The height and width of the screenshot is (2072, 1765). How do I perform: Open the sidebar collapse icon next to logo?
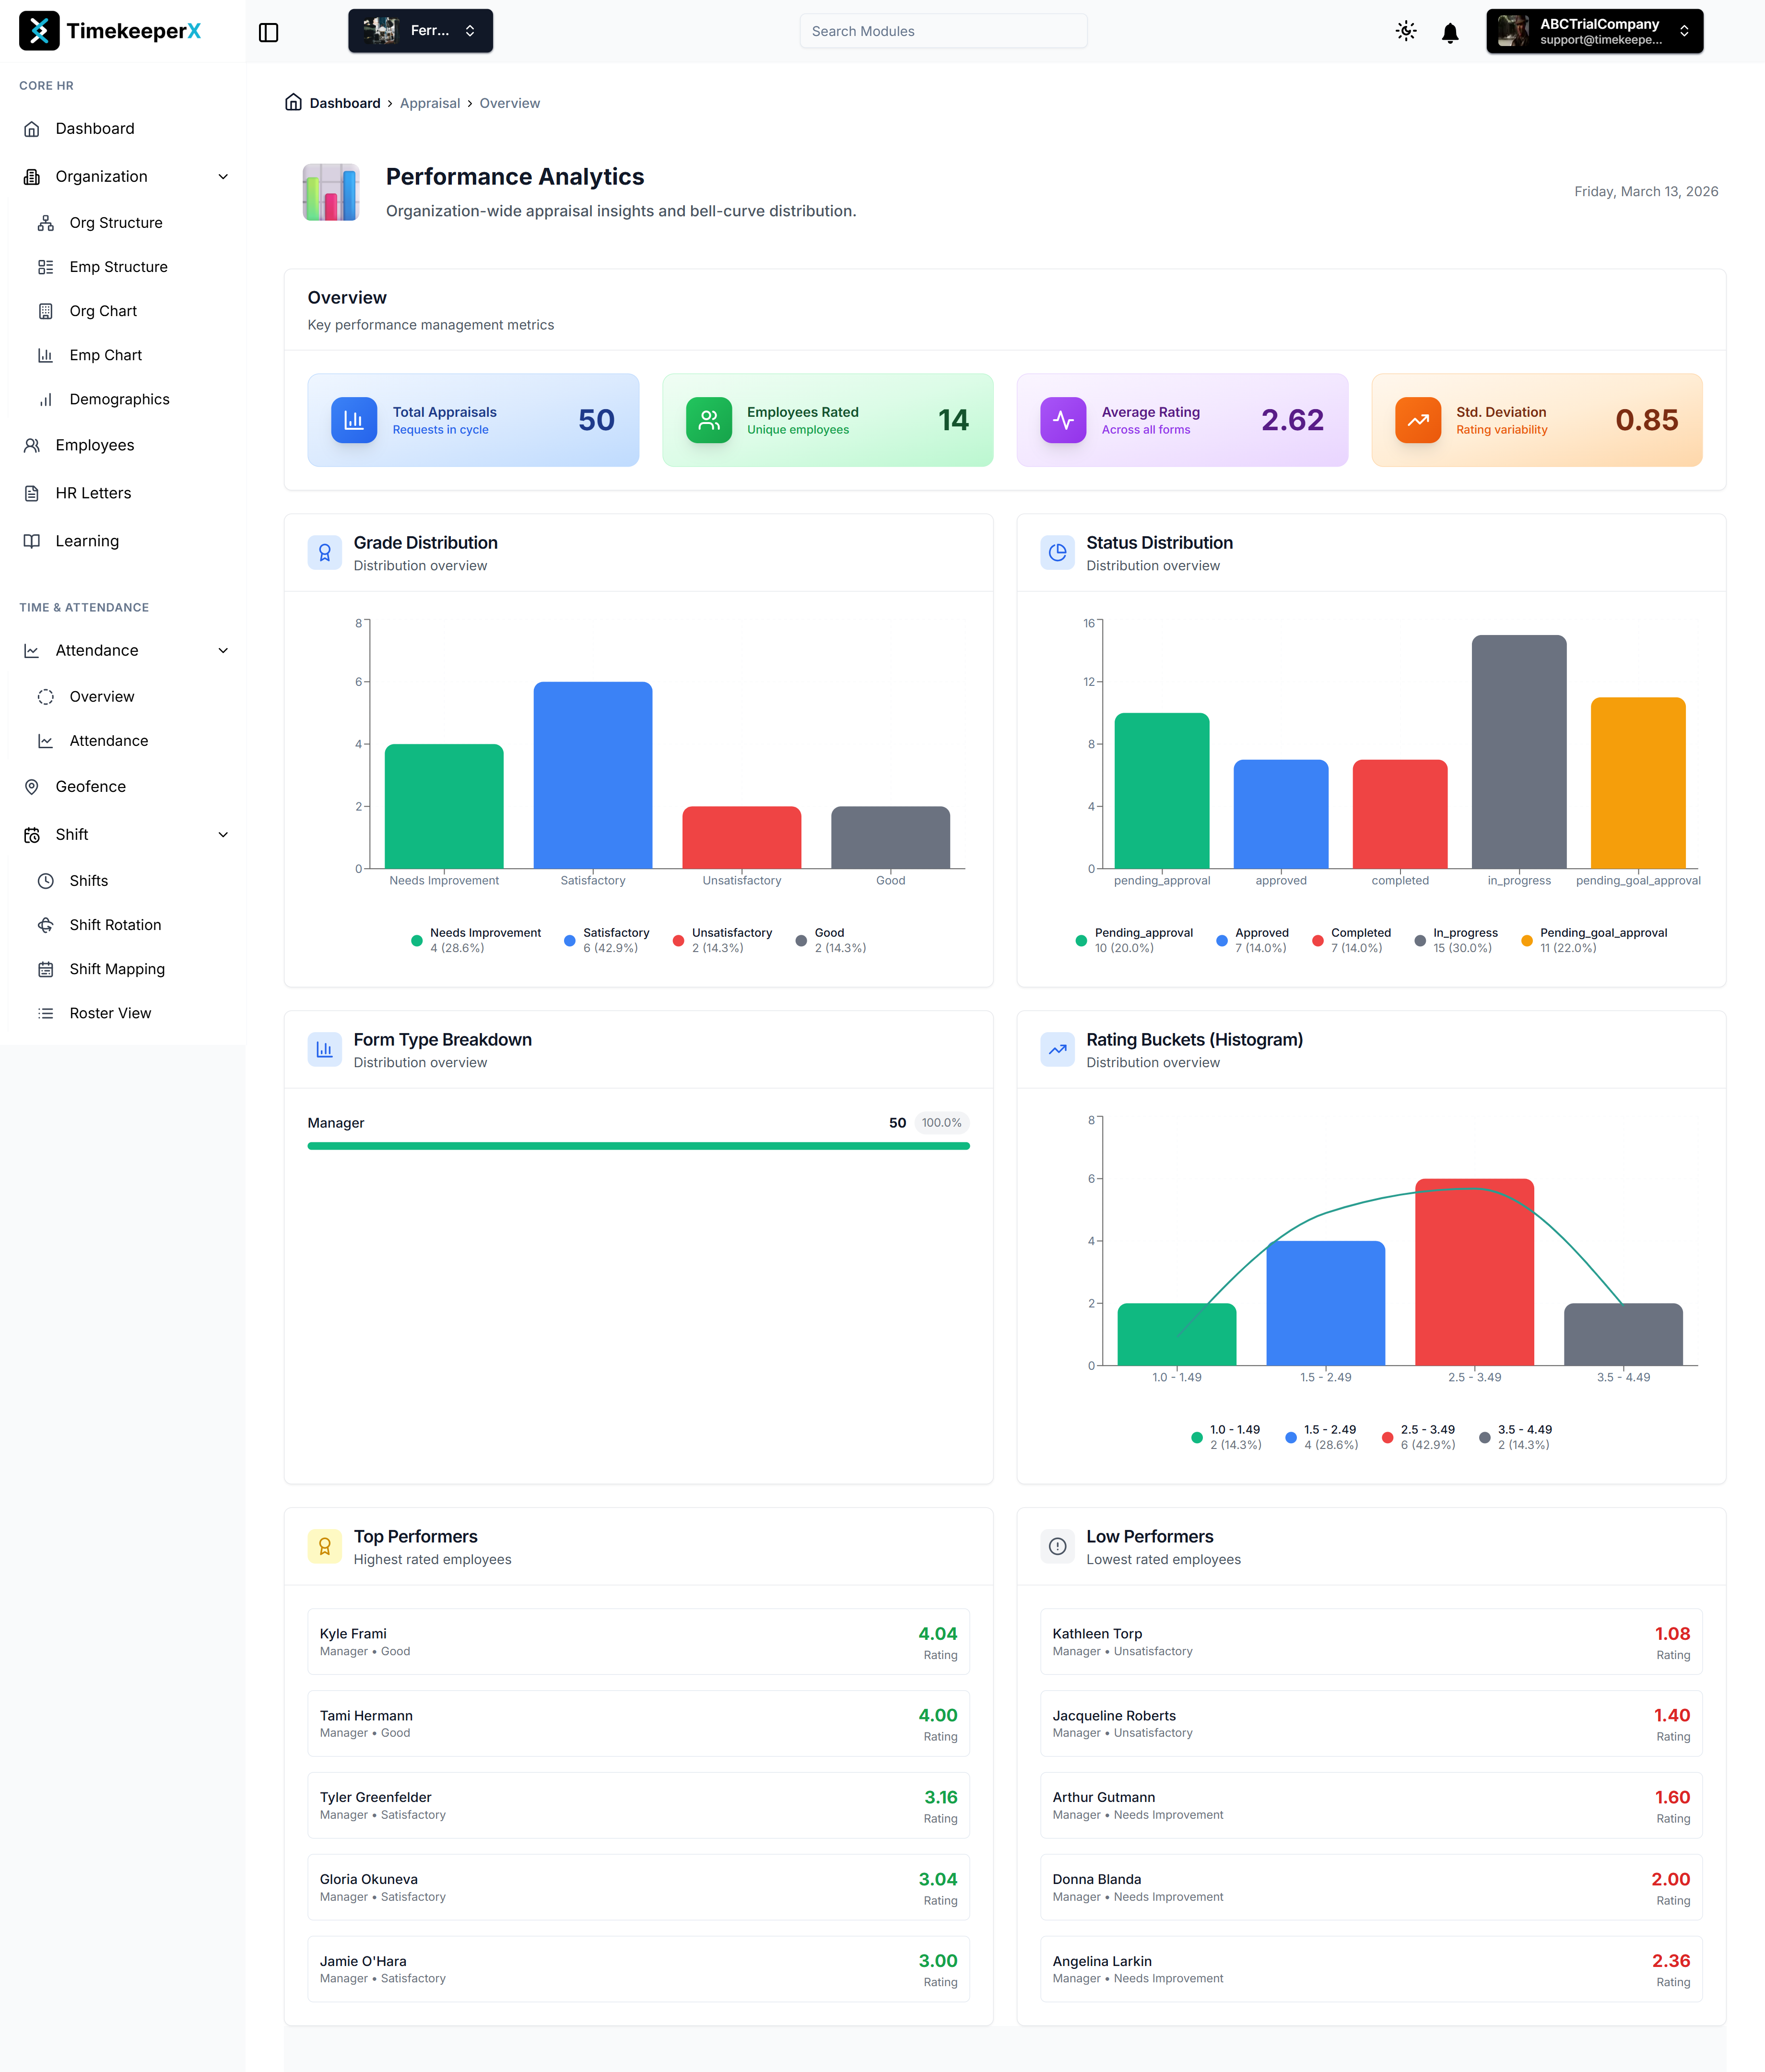tap(269, 31)
